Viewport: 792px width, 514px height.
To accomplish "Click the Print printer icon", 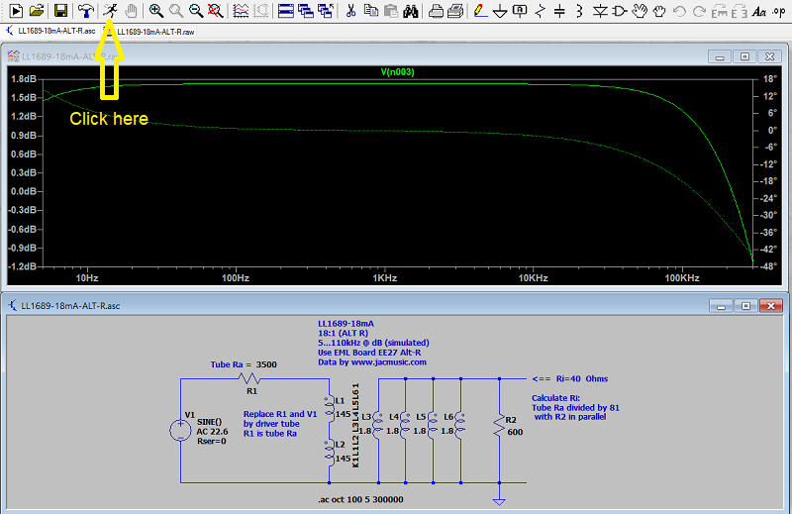I will point(435,11).
